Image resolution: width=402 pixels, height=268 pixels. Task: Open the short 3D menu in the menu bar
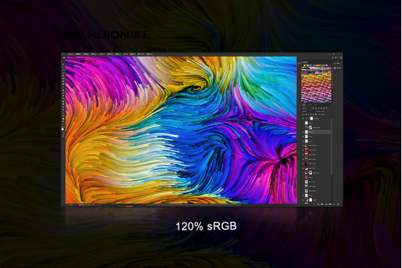point(126,54)
